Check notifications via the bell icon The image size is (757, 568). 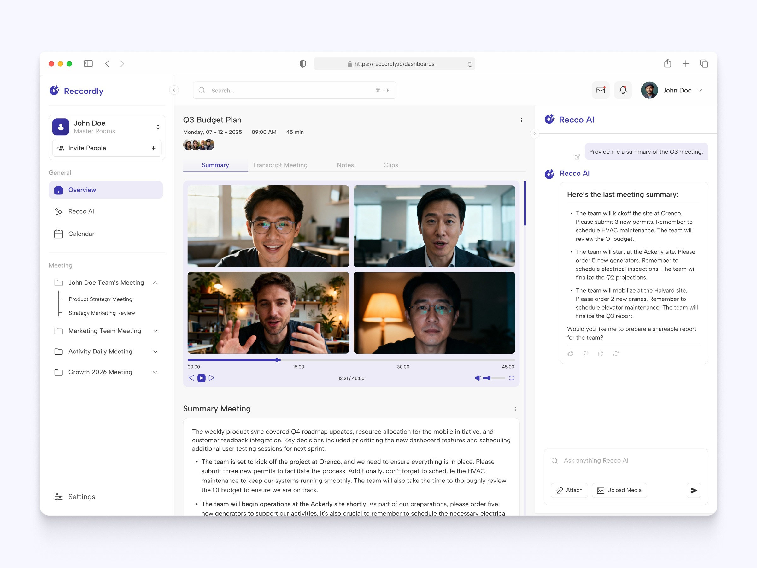click(x=623, y=90)
